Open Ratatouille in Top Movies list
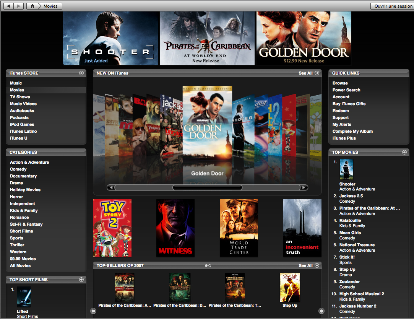This screenshot has width=414, height=319. (350, 220)
